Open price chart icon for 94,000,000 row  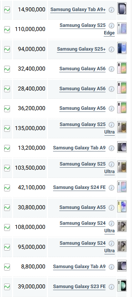(x=7, y=49)
